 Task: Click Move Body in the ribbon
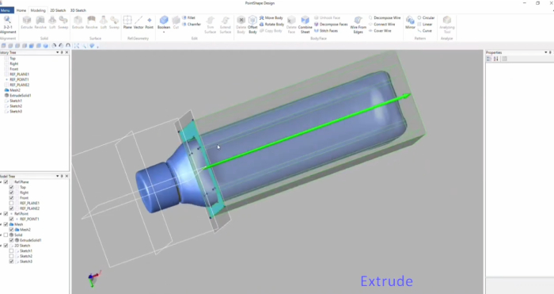click(x=271, y=17)
